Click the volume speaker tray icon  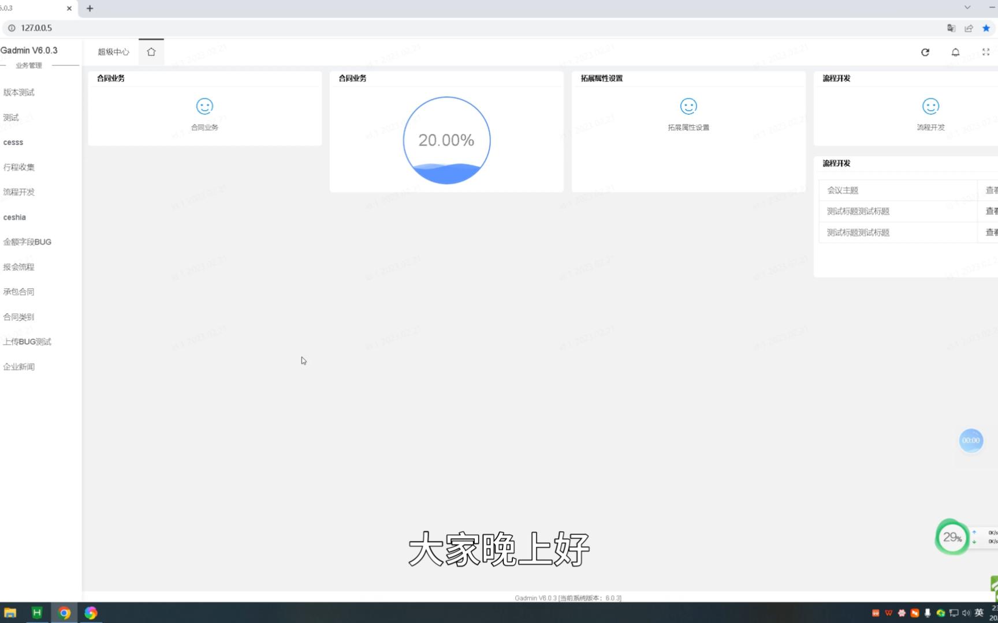(966, 613)
